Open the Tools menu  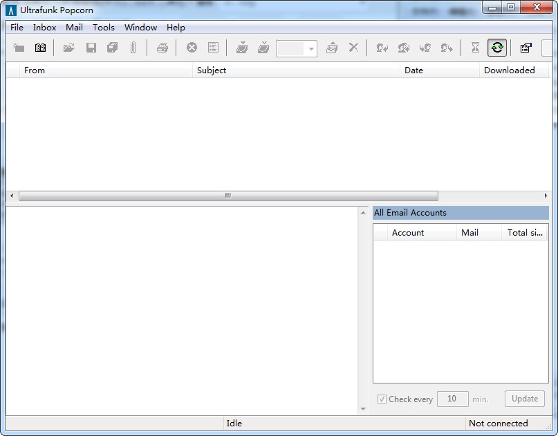tap(104, 28)
